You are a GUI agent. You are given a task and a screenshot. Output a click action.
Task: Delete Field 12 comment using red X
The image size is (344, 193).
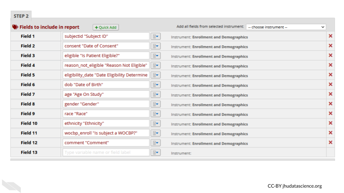(x=330, y=142)
